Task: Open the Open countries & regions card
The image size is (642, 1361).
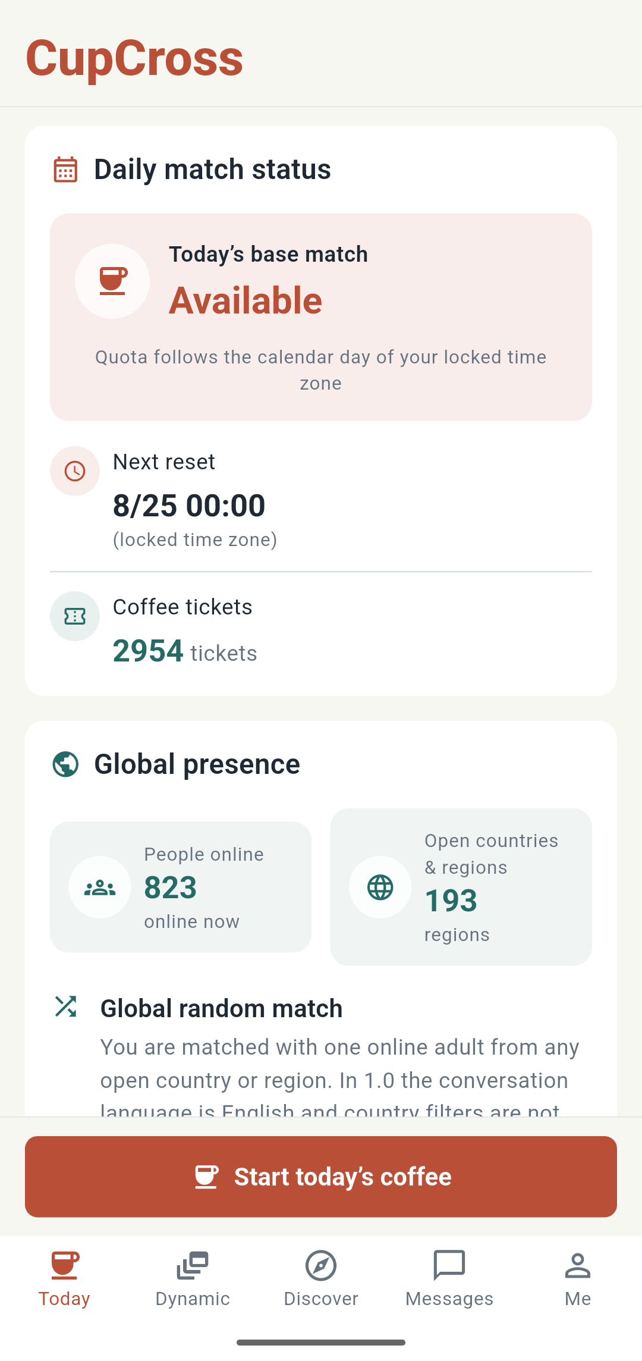Action: [461, 887]
